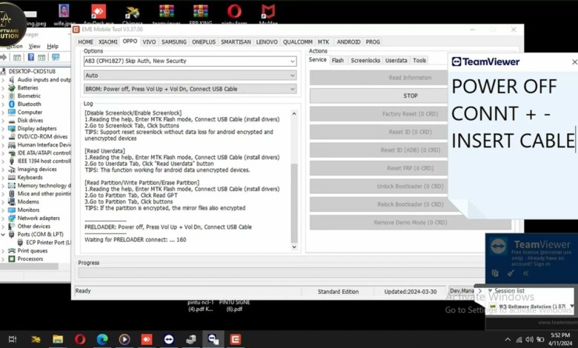Expand the Dev.Mana status bar chevron

coord(480,291)
